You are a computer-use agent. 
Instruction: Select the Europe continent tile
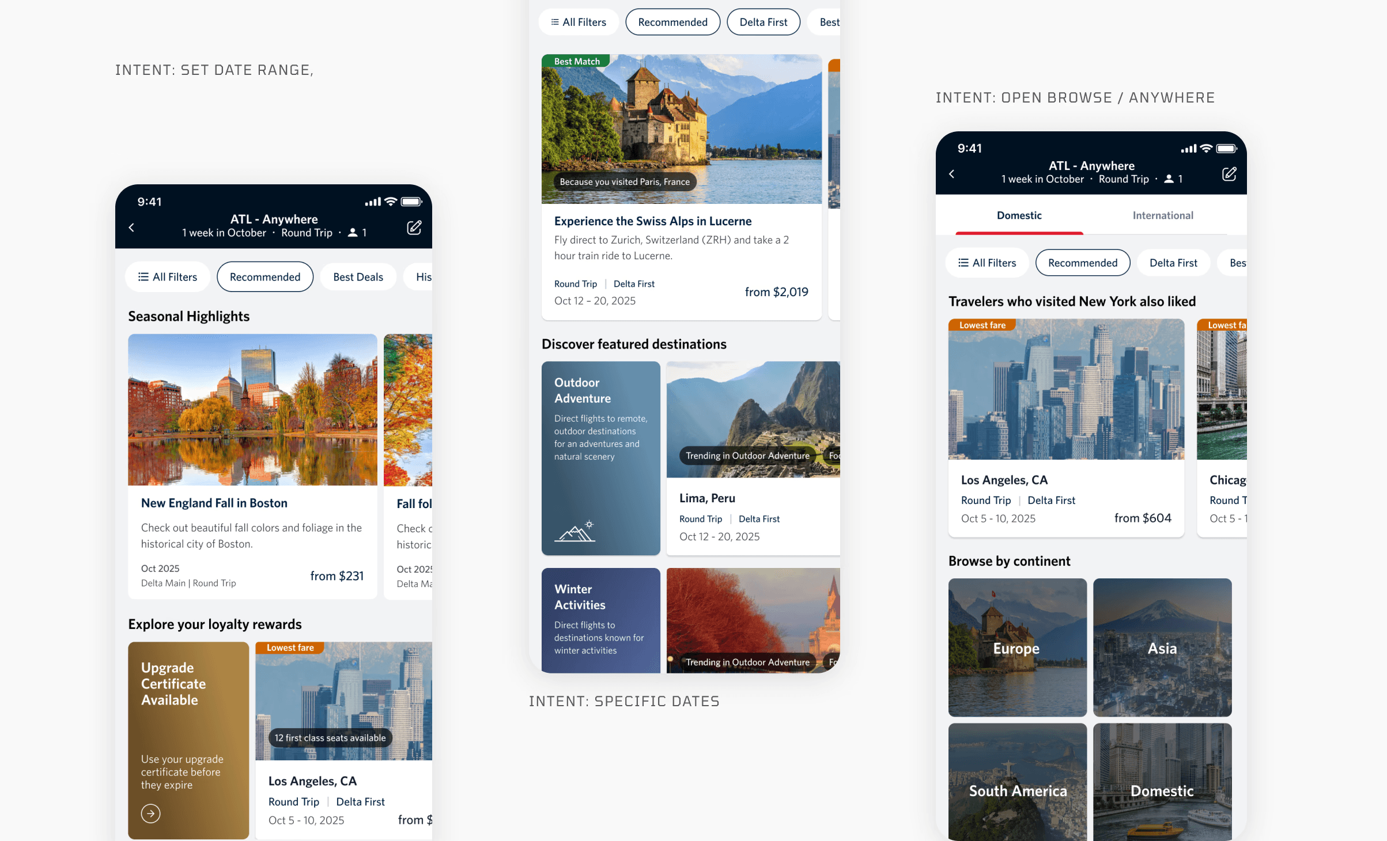pyautogui.click(x=1017, y=647)
